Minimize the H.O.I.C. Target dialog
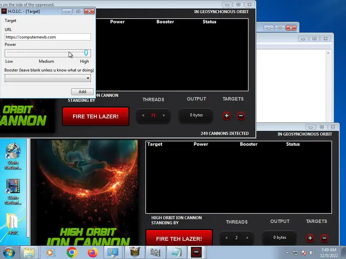The width and height of the screenshot is (346, 259). pos(67,11)
